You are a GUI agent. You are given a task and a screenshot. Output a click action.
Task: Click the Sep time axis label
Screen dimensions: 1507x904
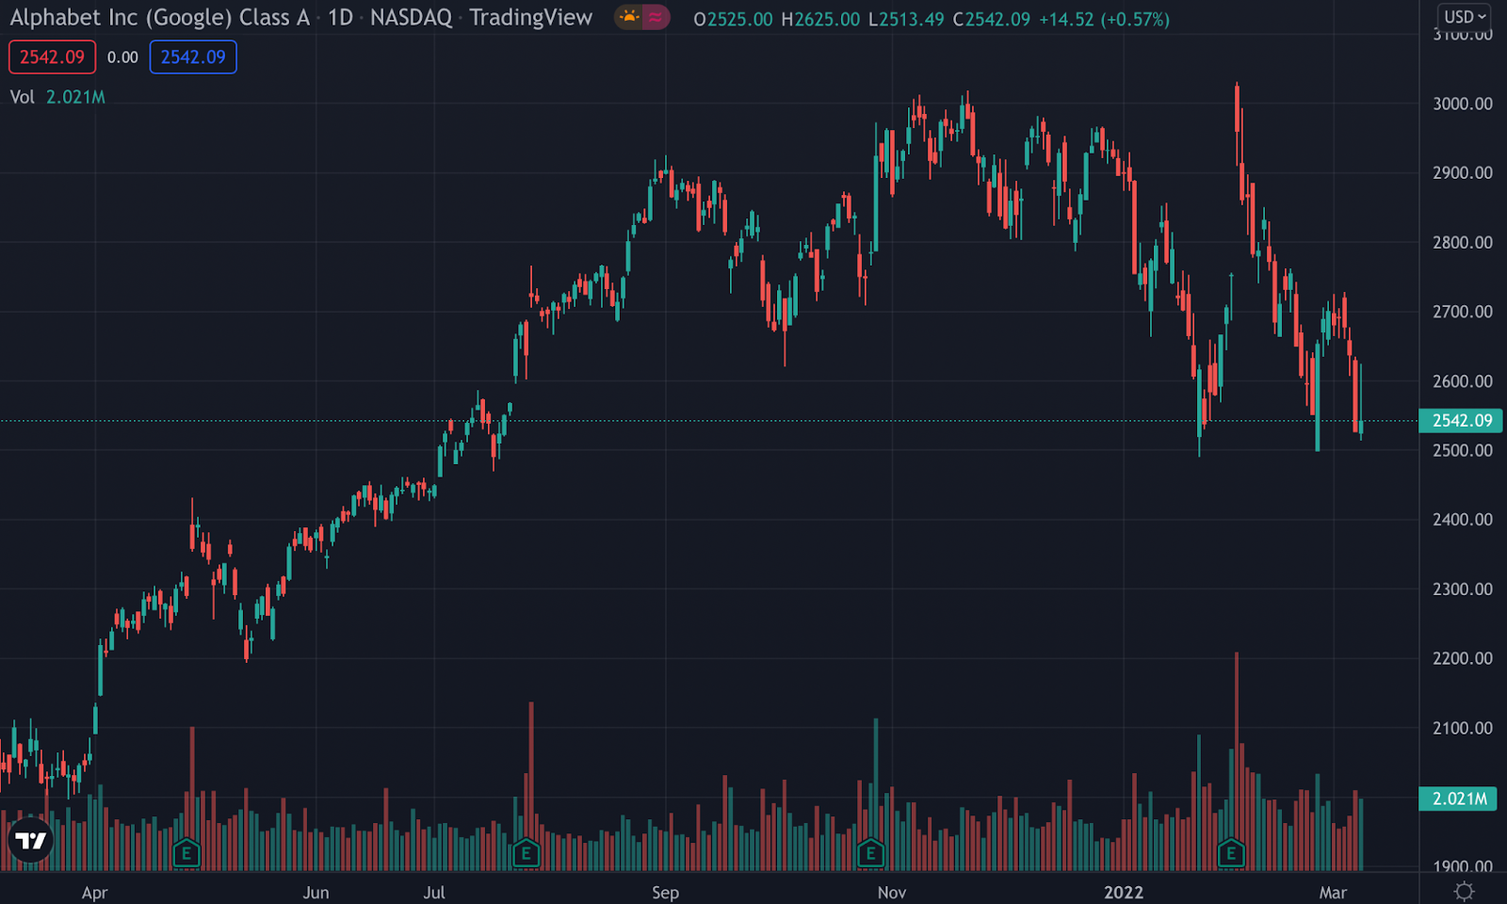pos(665,893)
